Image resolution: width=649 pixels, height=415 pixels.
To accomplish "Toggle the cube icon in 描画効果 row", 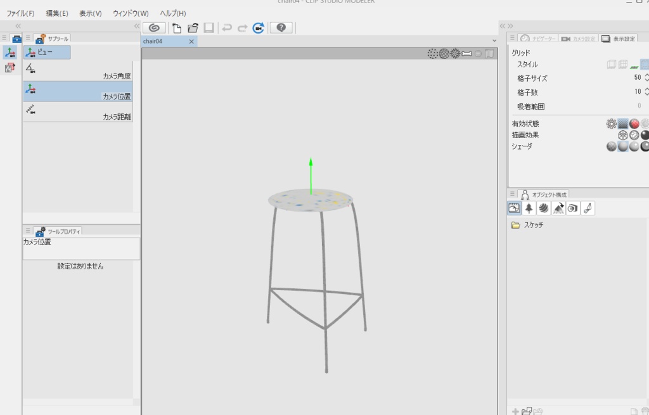I will (624, 135).
